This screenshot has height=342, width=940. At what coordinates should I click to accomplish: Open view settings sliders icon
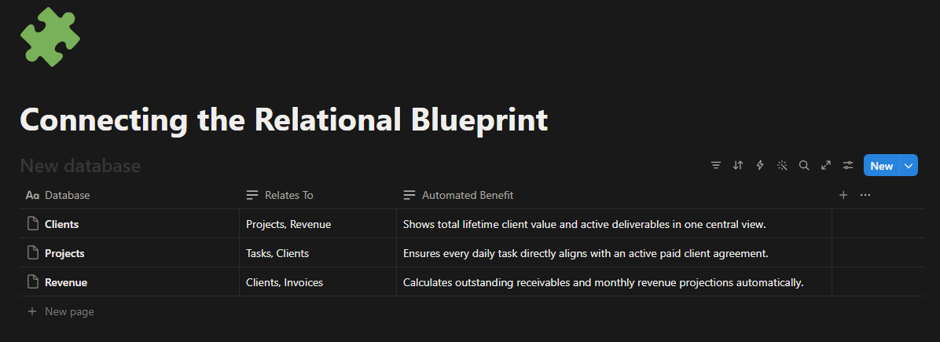pos(848,166)
